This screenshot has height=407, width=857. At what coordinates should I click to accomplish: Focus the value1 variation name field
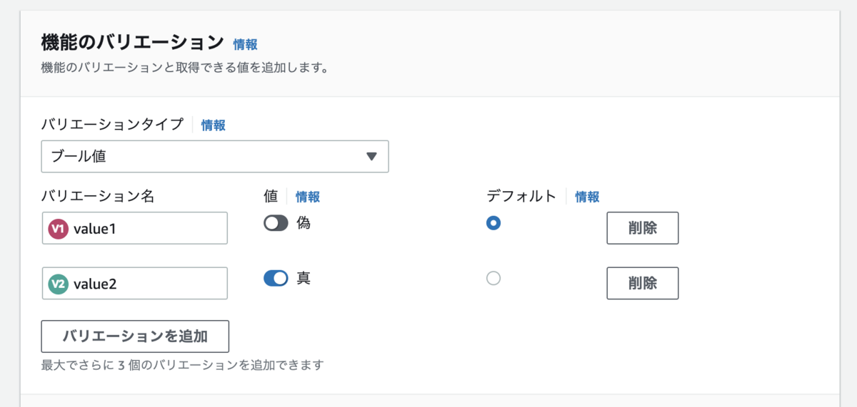pyautogui.click(x=135, y=228)
